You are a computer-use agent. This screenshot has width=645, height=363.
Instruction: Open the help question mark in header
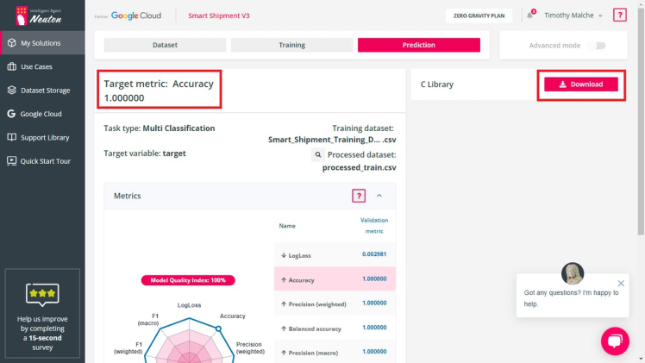click(x=619, y=15)
